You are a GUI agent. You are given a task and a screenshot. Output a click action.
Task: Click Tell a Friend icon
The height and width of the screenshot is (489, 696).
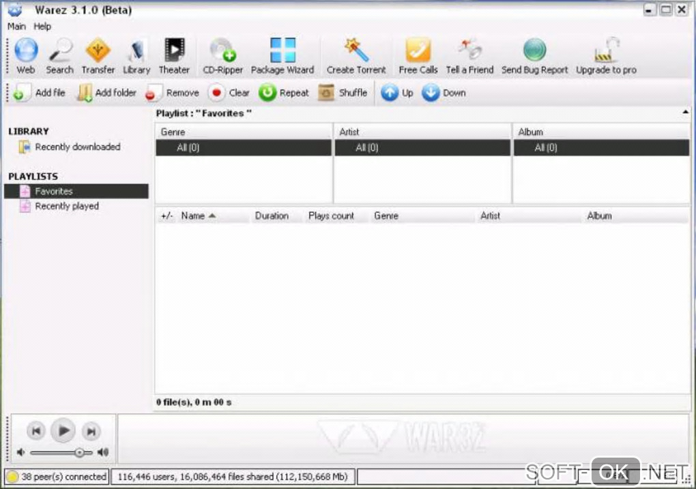click(469, 57)
